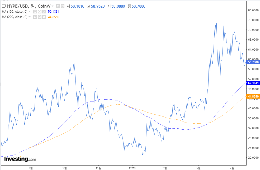Screen dimensions: 260x170
Task: Remove the MA 200 indicator
Action: (x=44, y=17)
